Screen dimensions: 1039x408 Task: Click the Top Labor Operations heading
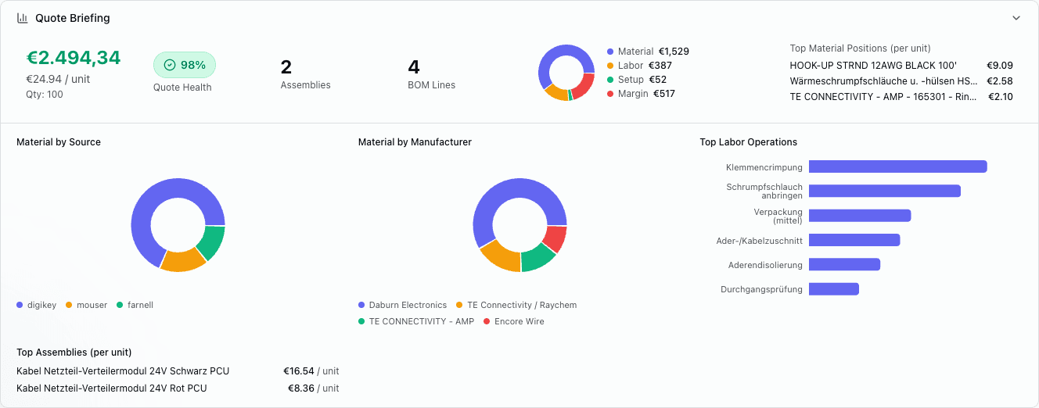pyautogui.click(x=748, y=142)
